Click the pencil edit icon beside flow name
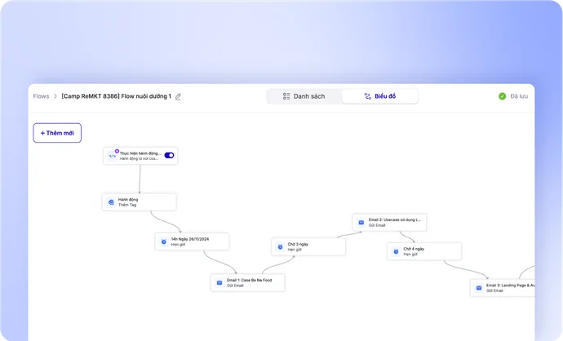The width and height of the screenshot is (563, 341). tap(178, 96)
